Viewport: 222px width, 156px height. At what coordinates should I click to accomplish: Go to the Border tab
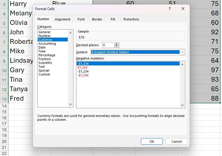(x=97, y=19)
